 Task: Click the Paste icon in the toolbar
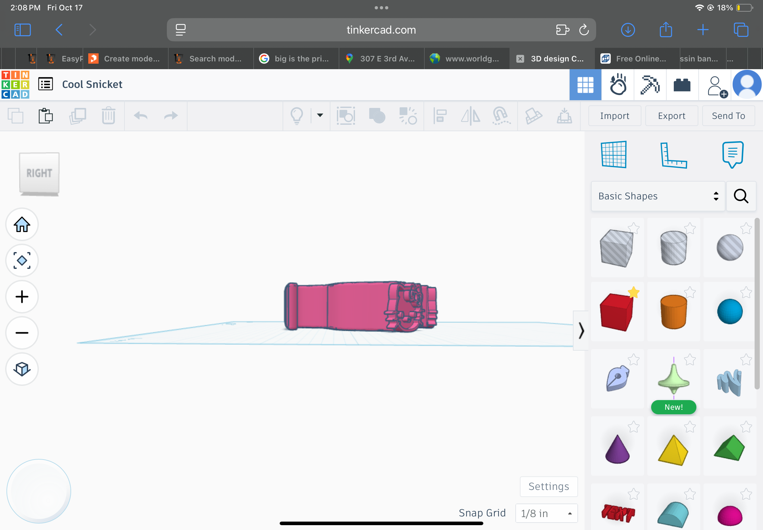coord(46,116)
